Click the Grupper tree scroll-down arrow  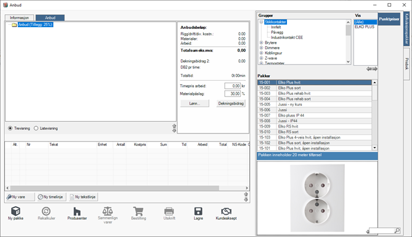348,62
